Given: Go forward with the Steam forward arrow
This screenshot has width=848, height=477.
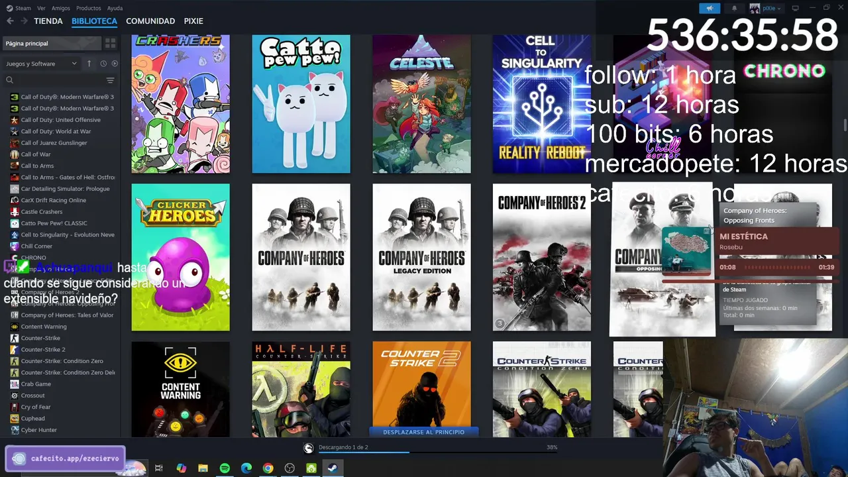Looking at the screenshot, I should point(24,21).
